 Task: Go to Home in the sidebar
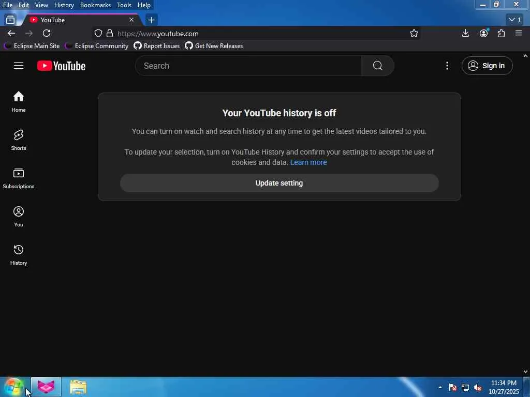tap(19, 102)
